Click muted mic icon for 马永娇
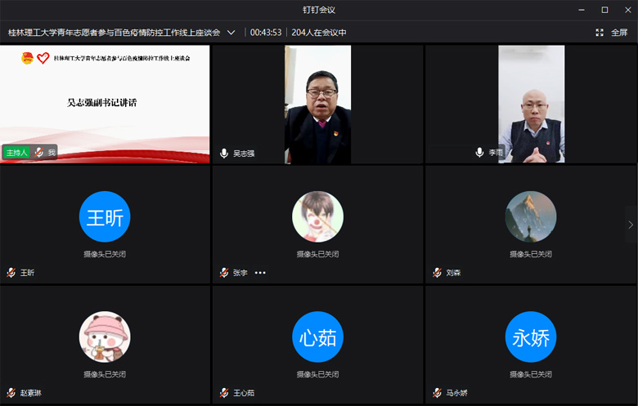Image resolution: width=638 pixels, height=406 pixels. pos(437,393)
